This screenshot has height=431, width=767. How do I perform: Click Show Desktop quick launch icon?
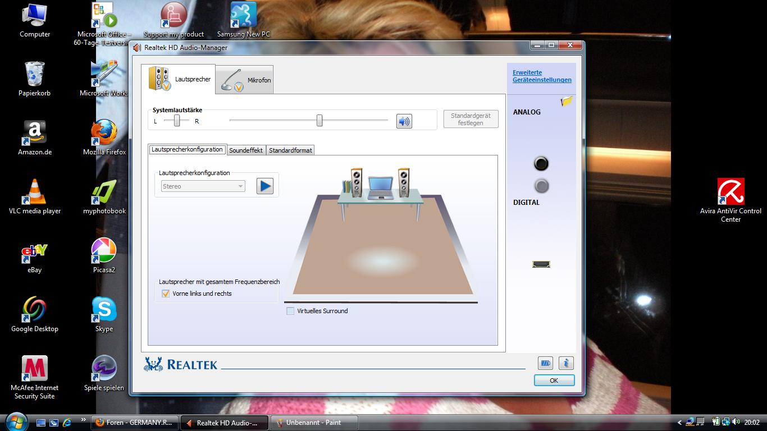[x=41, y=423]
